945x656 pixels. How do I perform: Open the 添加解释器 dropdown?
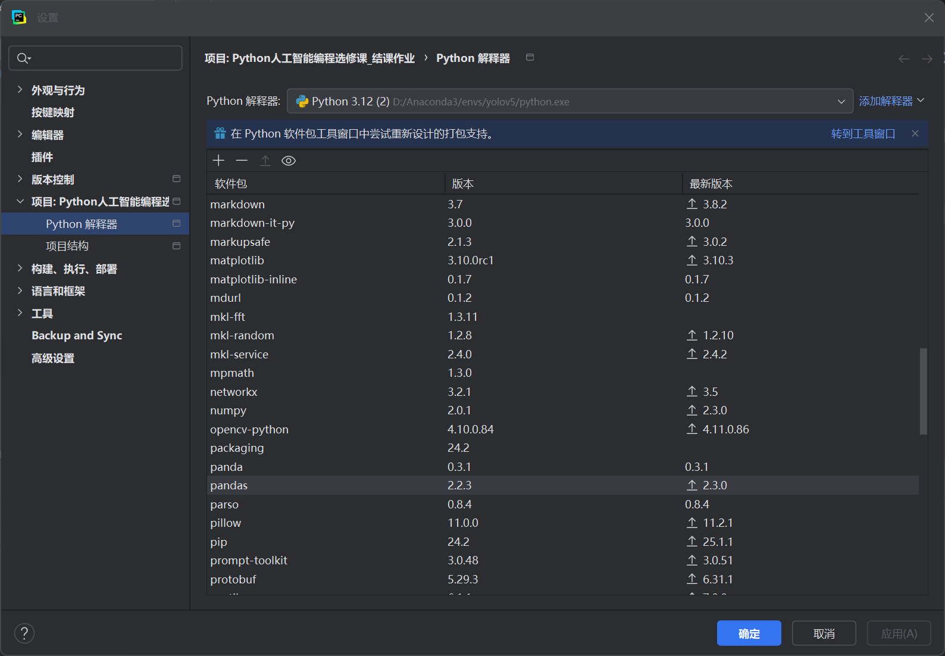coord(891,101)
